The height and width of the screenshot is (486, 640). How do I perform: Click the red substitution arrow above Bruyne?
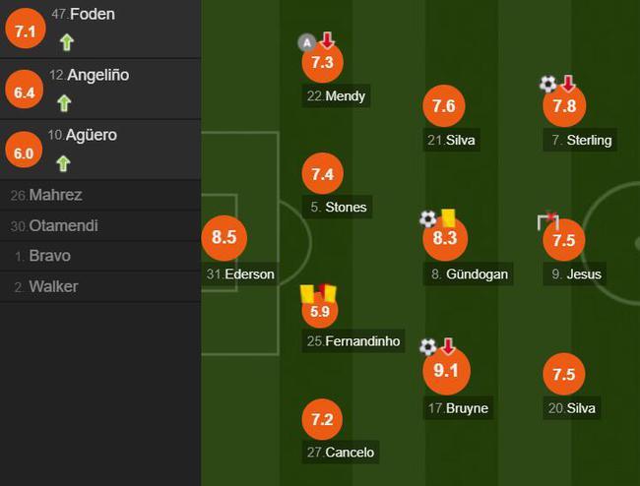pyautogui.click(x=448, y=346)
